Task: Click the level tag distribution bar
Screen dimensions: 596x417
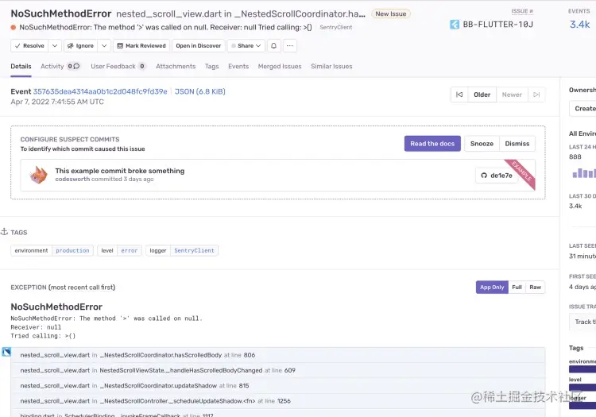Action: pos(582,387)
